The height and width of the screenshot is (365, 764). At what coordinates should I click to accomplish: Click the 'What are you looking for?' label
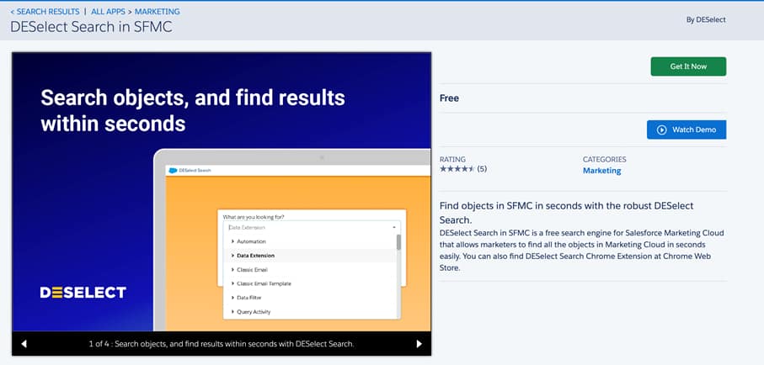click(254, 217)
